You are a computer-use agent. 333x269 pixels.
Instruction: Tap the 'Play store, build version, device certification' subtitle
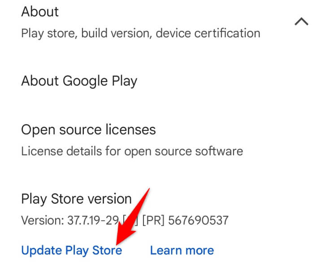tap(140, 34)
